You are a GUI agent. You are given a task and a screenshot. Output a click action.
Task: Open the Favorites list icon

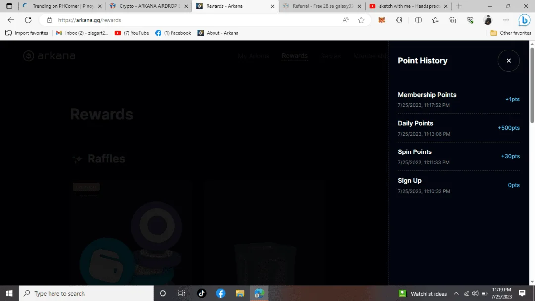click(435, 20)
